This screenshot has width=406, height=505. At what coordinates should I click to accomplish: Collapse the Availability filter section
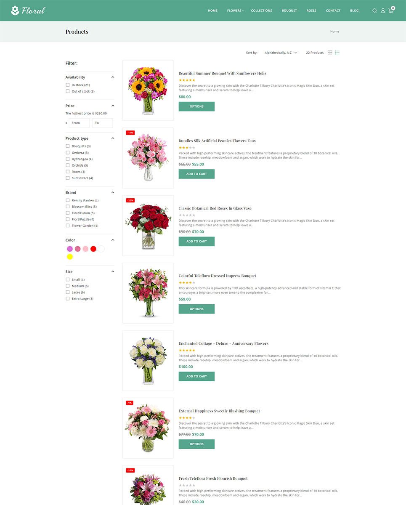tap(113, 77)
